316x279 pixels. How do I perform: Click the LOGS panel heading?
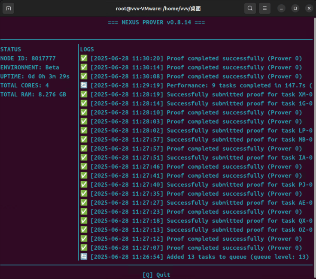pos(87,49)
